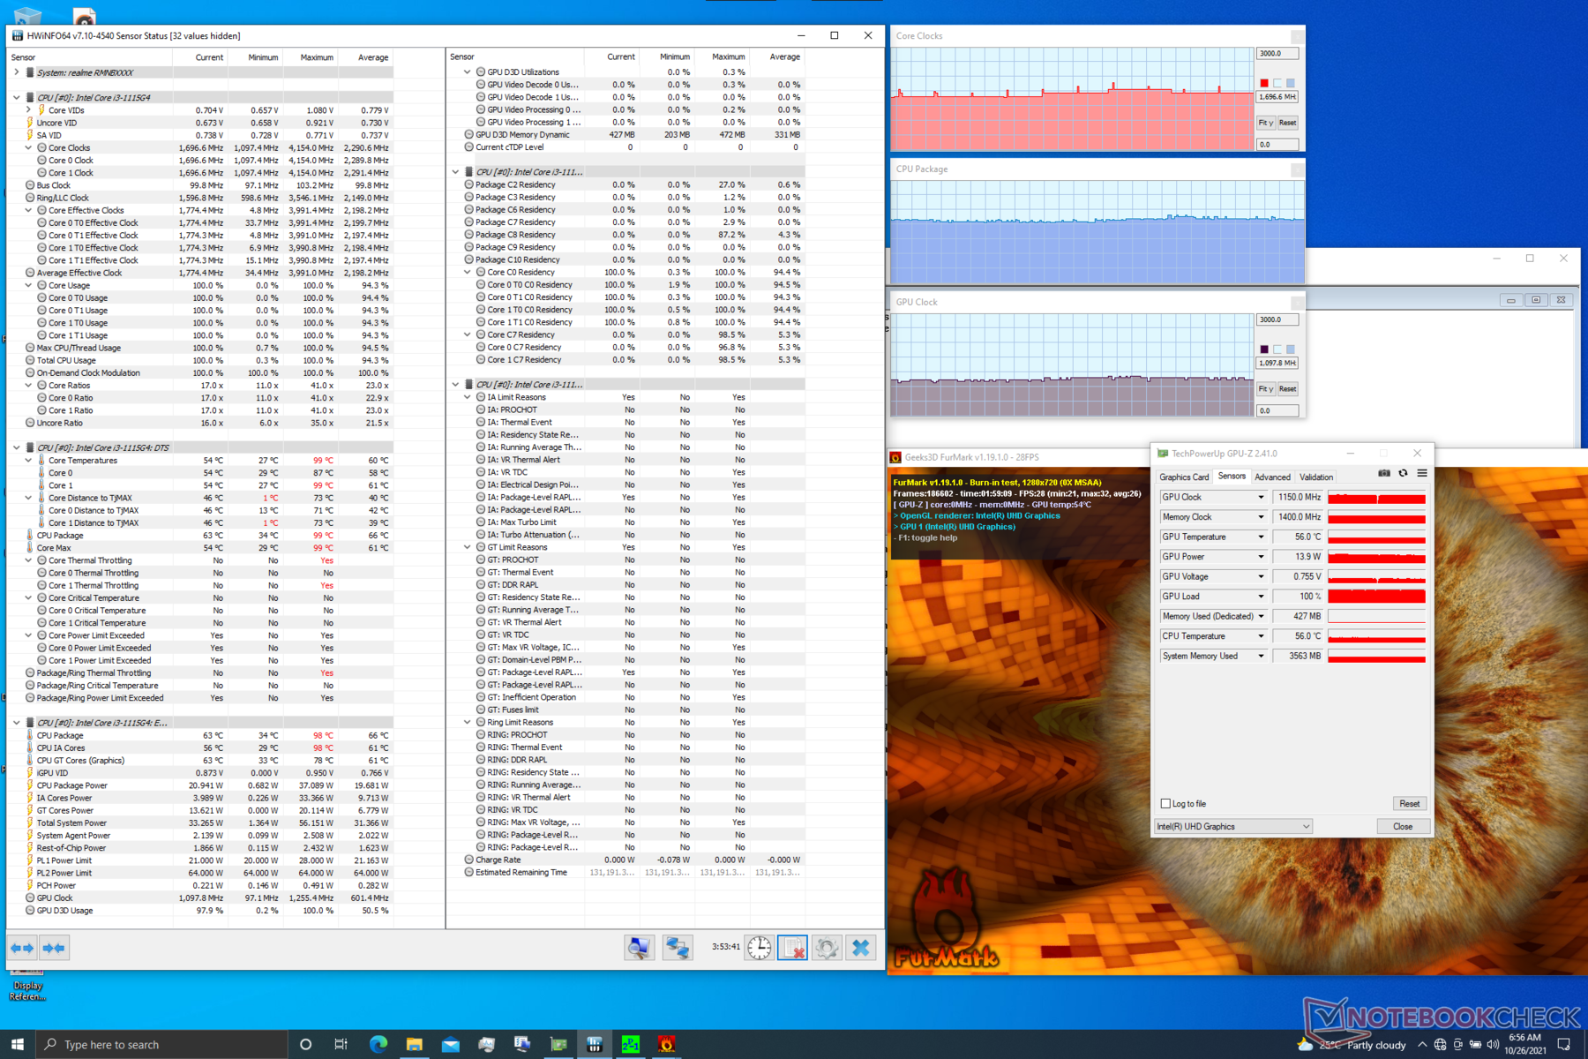Viewport: 1588px width, 1059px height.
Task: Click HWiNFO expand layout arrows button
Action: [22, 948]
